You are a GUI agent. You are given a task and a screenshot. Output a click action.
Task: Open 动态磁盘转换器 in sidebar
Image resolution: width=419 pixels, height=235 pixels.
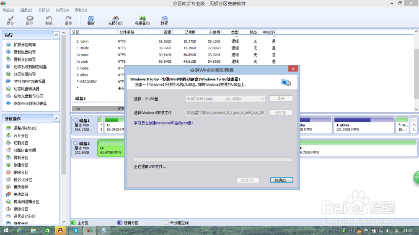[26, 89]
